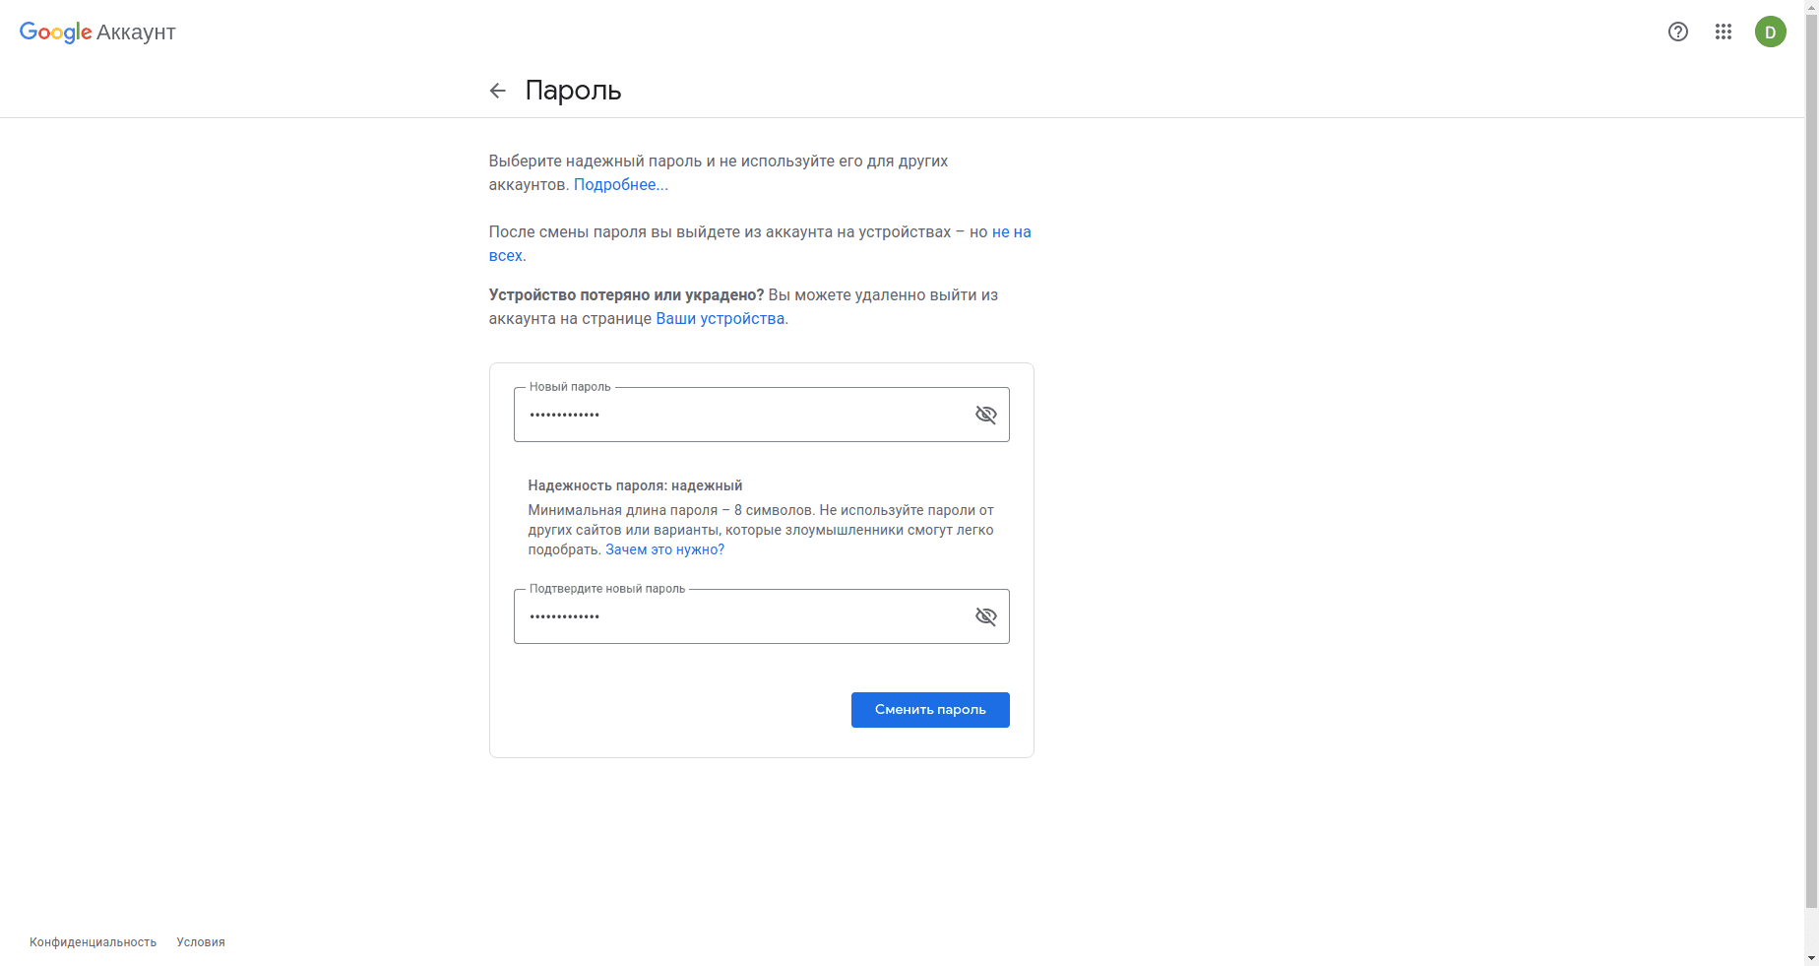Open the Google help question mark icon
1819x966 pixels.
coord(1678,32)
